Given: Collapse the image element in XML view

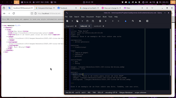Looking at the screenshot, I should click(x=7, y=36).
